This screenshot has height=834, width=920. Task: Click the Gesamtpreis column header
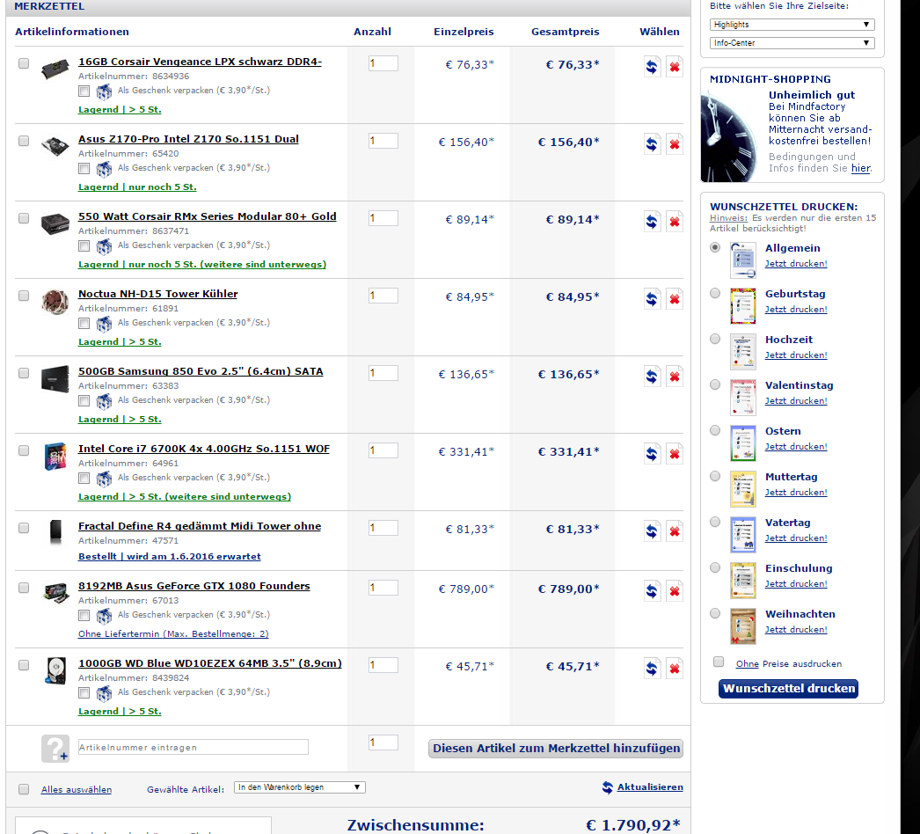565,32
